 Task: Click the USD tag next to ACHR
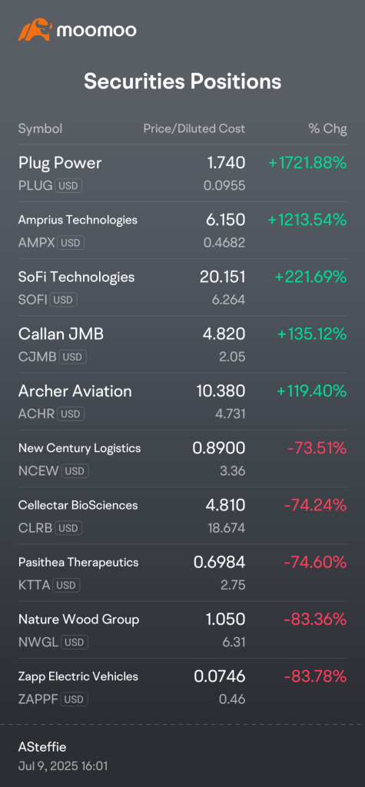click(x=71, y=414)
